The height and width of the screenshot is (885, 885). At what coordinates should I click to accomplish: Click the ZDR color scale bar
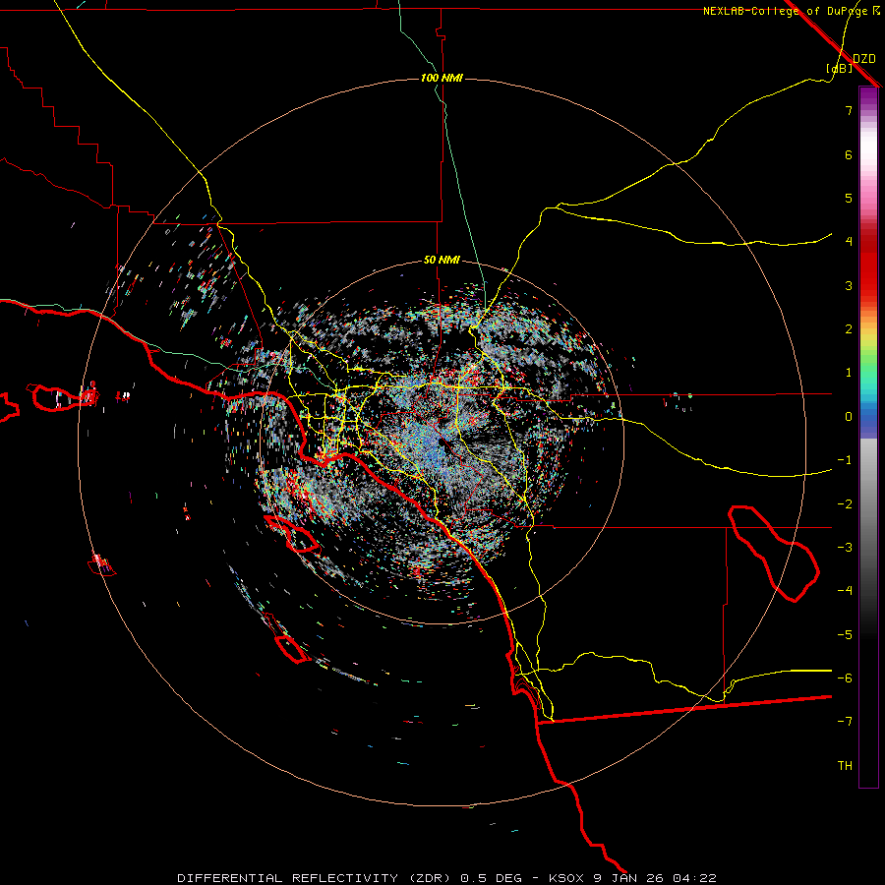868,438
